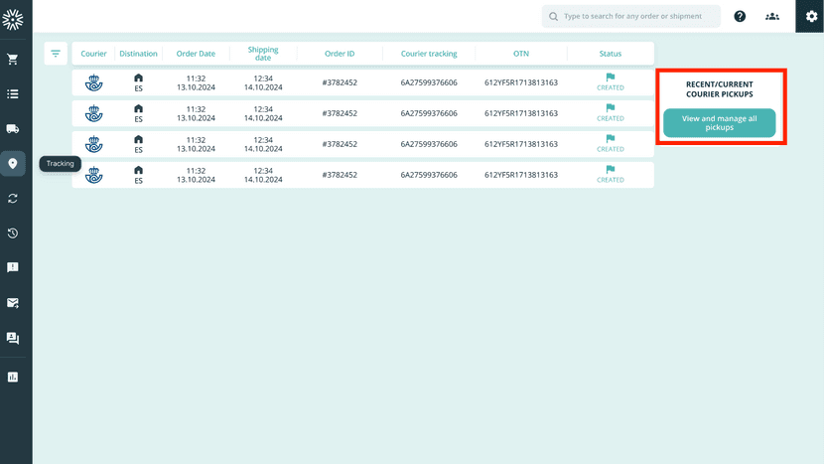Click 'View and manage all pickups' button
The height and width of the screenshot is (464, 824).
coord(719,123)
